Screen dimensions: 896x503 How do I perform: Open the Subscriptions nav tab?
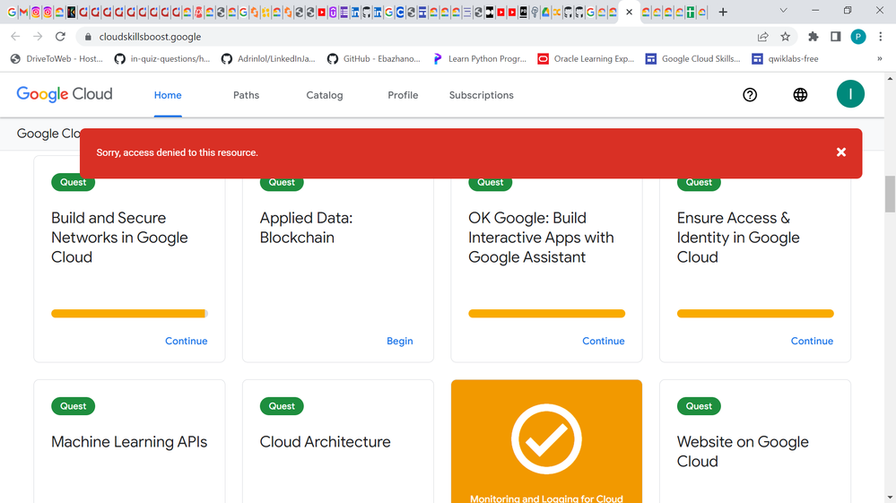(x=481, y=95)
